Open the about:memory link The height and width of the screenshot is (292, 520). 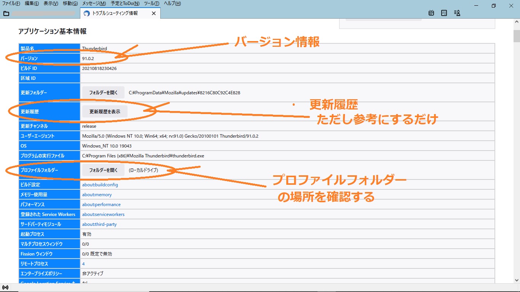(x=97, y=195)
